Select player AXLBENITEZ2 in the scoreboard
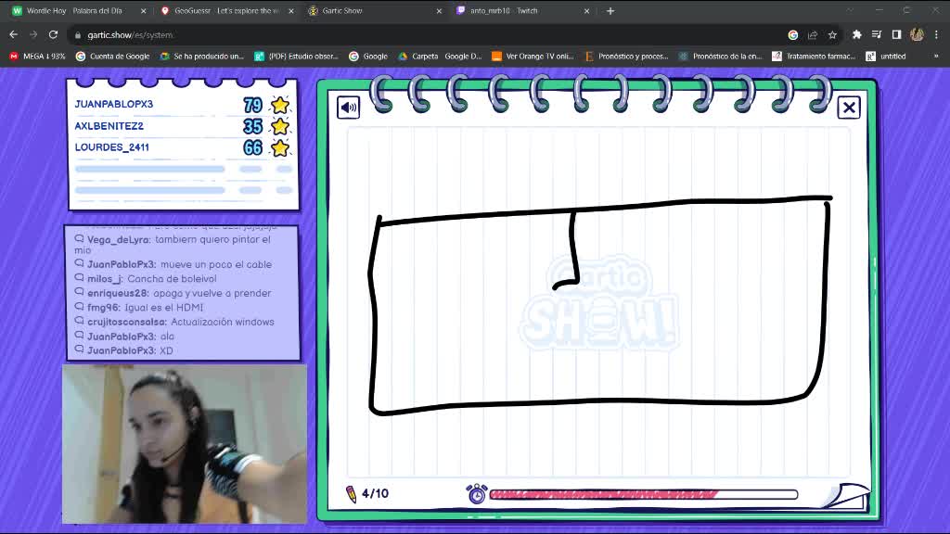This screenshot has width=950, height=534. pos(109,126)
